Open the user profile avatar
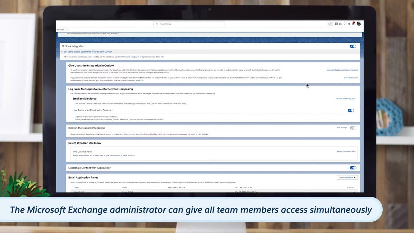This screenshot has width=414, height=233. [359, 24]
